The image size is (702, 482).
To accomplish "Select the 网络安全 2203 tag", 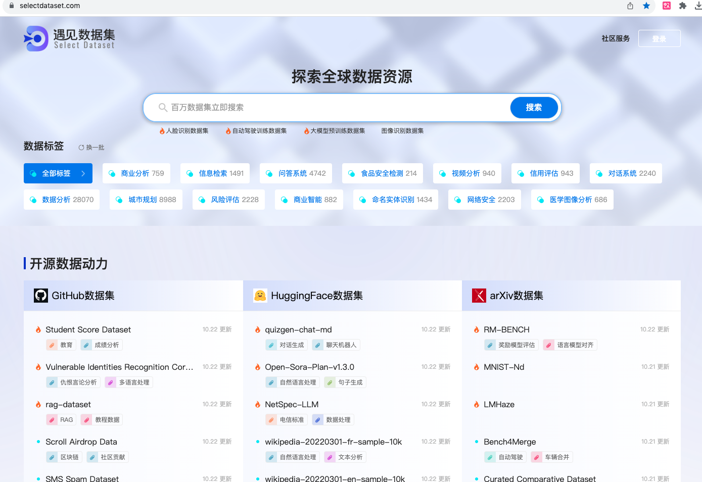I will [485, 200].
